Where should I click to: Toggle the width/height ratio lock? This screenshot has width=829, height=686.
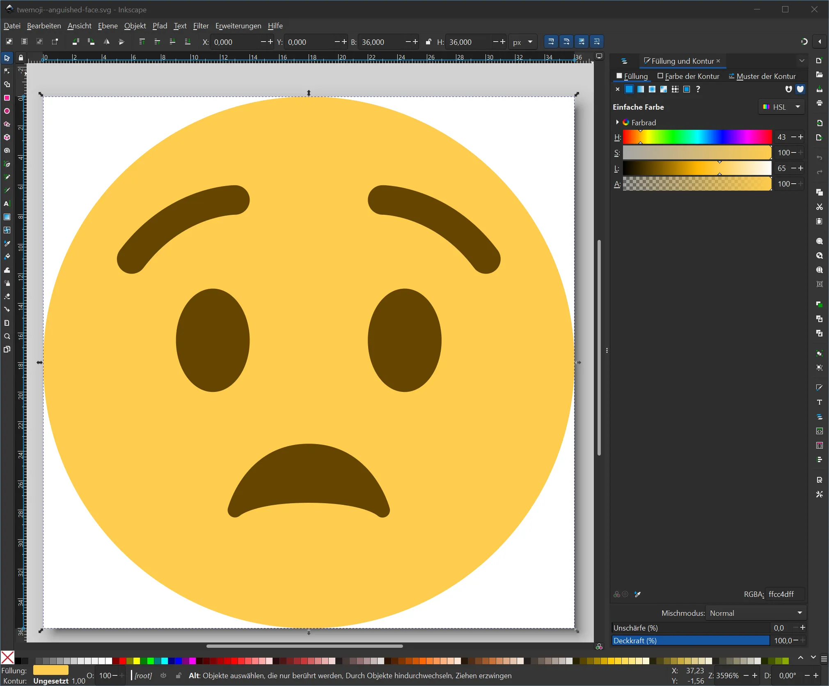(428, 42)
